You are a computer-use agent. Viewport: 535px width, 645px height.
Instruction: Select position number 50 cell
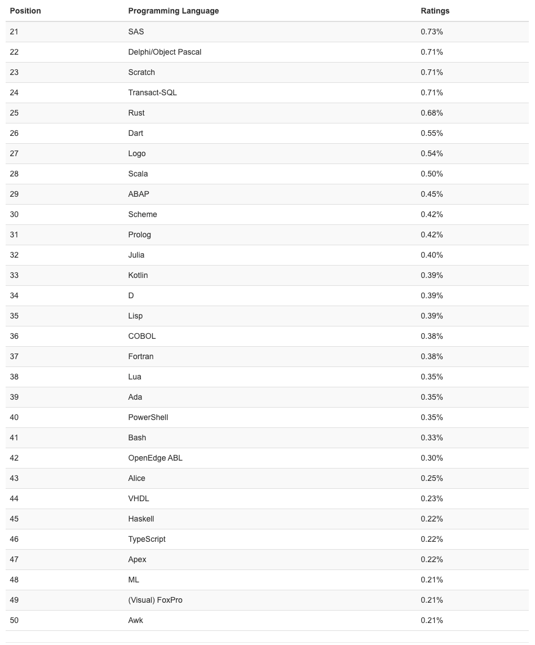(x=14, y=620)
